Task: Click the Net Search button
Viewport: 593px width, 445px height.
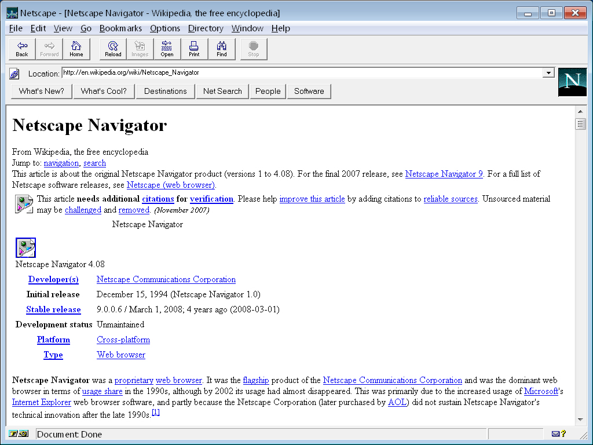Action: point(222,91)
